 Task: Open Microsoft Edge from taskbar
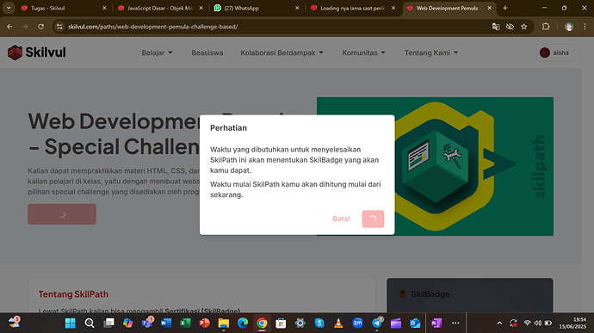pyautogui.click(x=243, y=324)
